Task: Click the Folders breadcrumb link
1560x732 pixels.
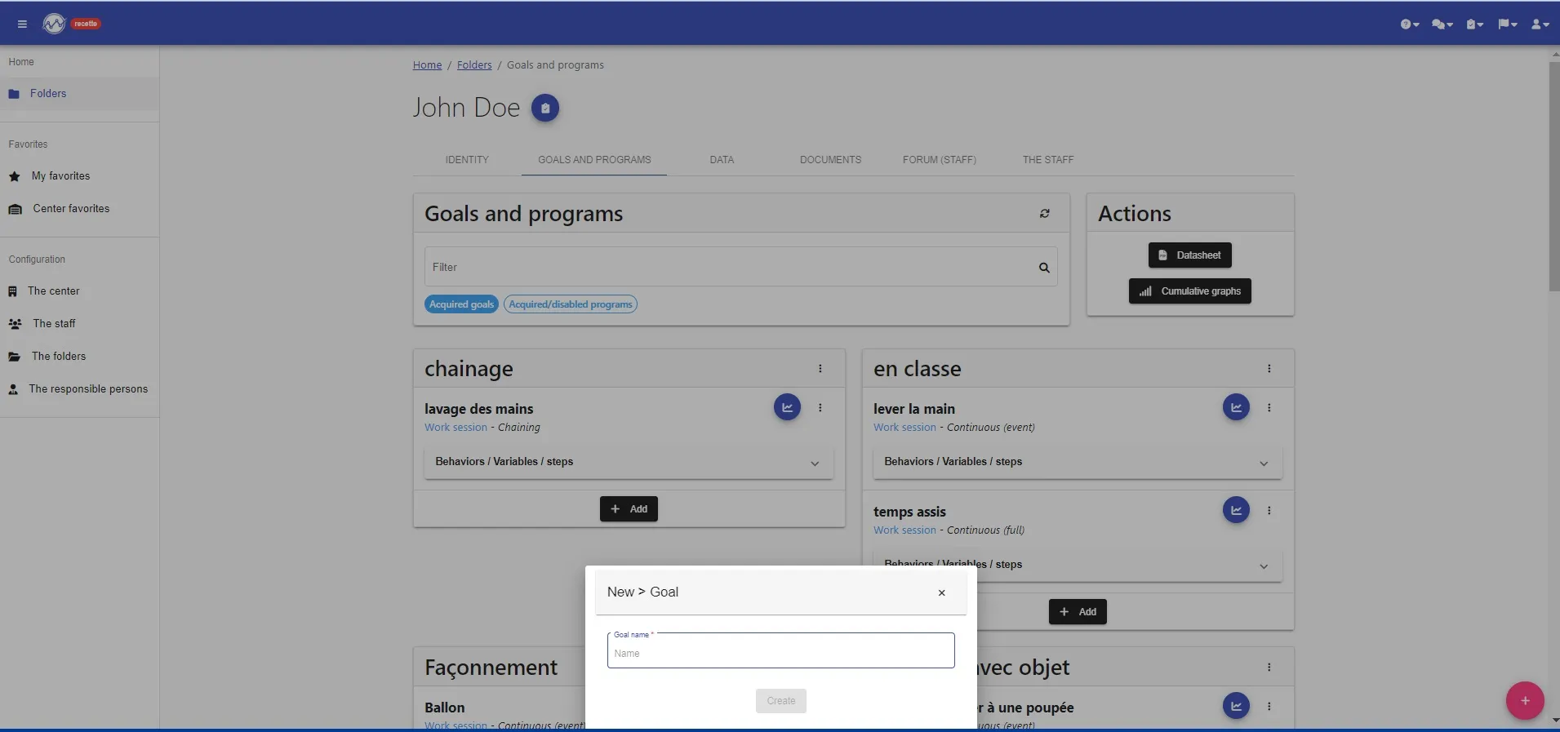Action: point(474,65)
